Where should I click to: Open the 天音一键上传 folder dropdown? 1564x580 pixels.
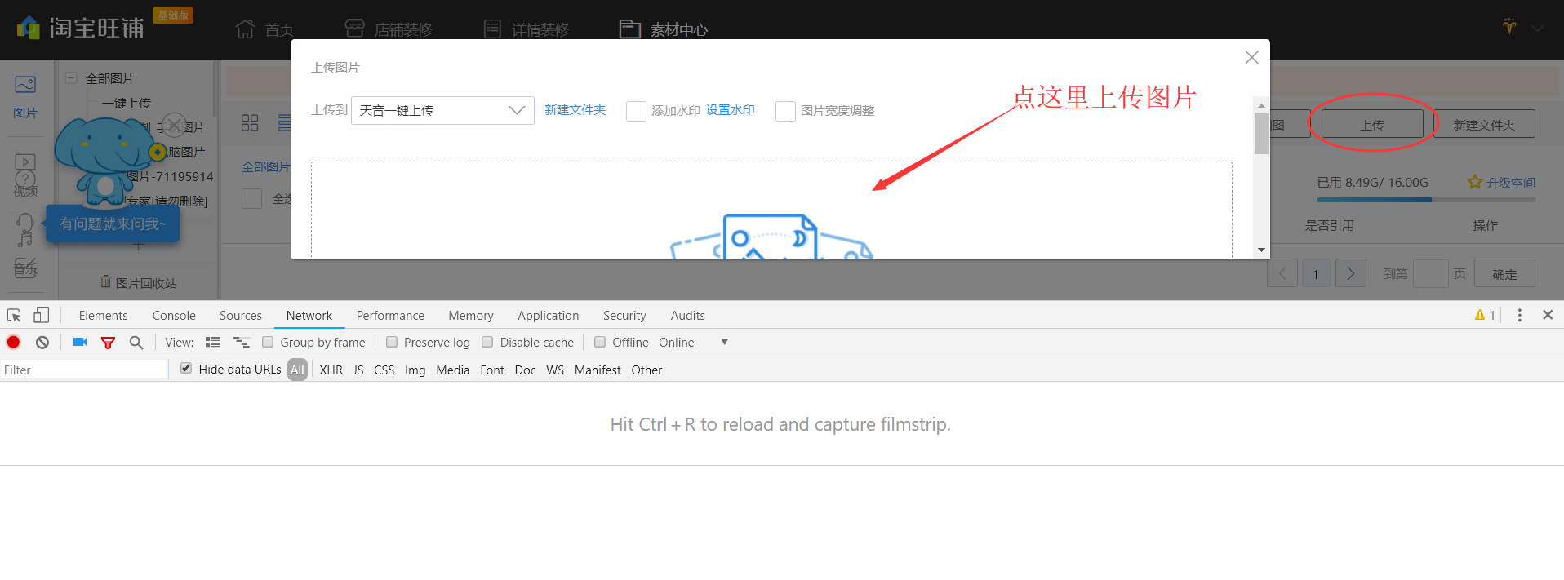point(442,110)
